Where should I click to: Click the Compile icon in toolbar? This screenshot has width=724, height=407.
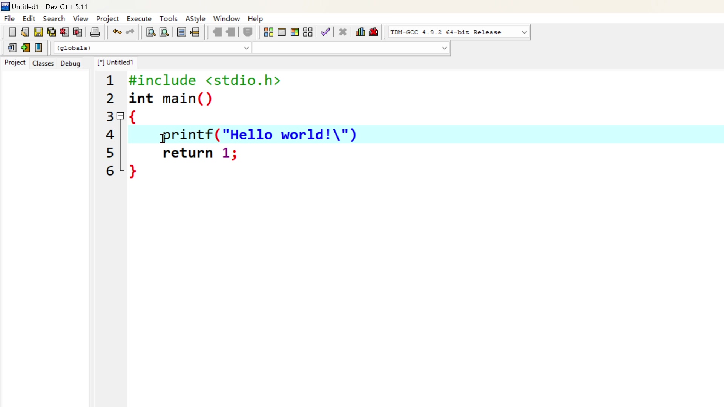(268, 32)
